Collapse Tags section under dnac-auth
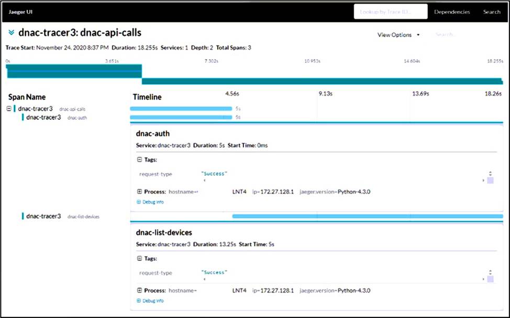 pos(140,160)
